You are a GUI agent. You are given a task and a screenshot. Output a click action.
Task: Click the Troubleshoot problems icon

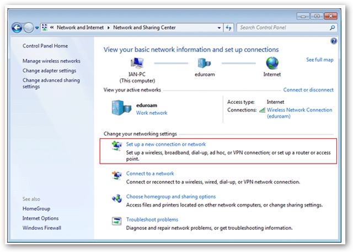click(116, 221)
